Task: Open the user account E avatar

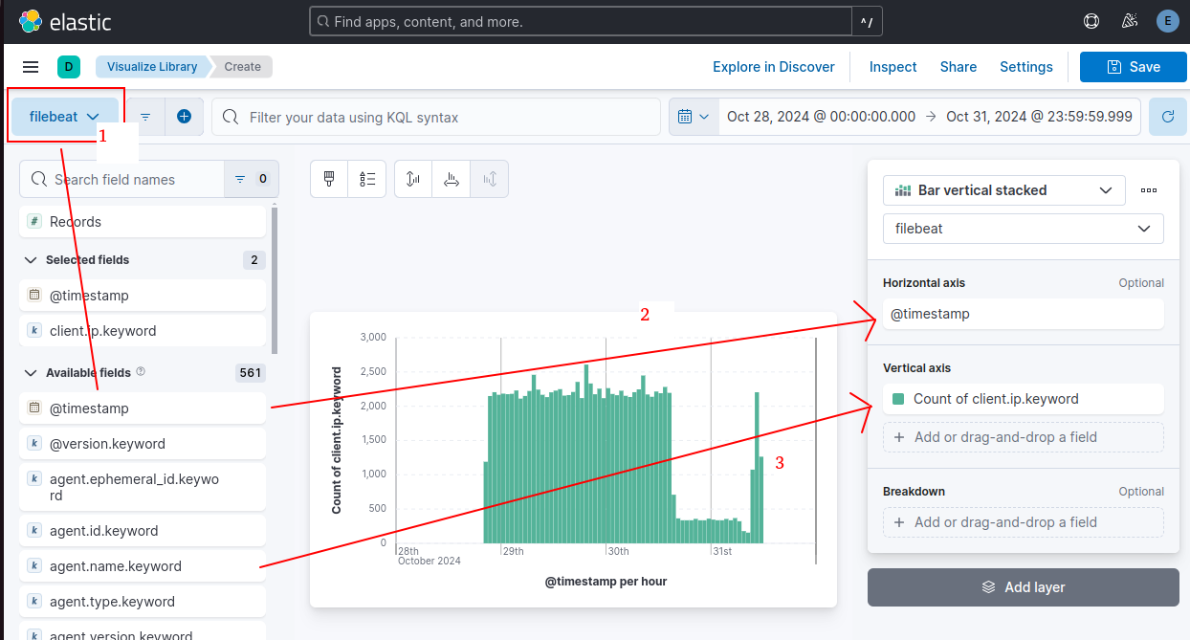Action: click(1166, 21)
